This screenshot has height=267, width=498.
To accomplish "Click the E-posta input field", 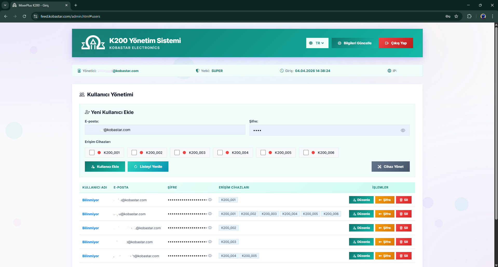I will point(165,130).
